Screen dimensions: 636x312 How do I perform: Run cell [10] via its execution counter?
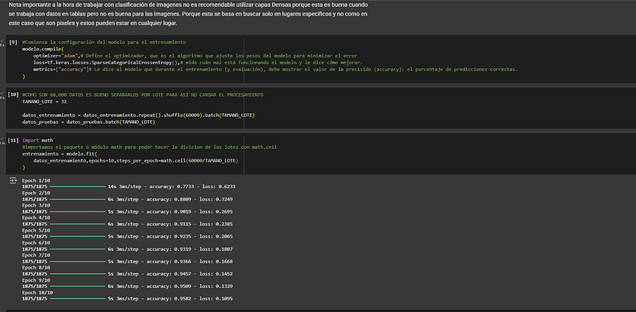point(13,94)
